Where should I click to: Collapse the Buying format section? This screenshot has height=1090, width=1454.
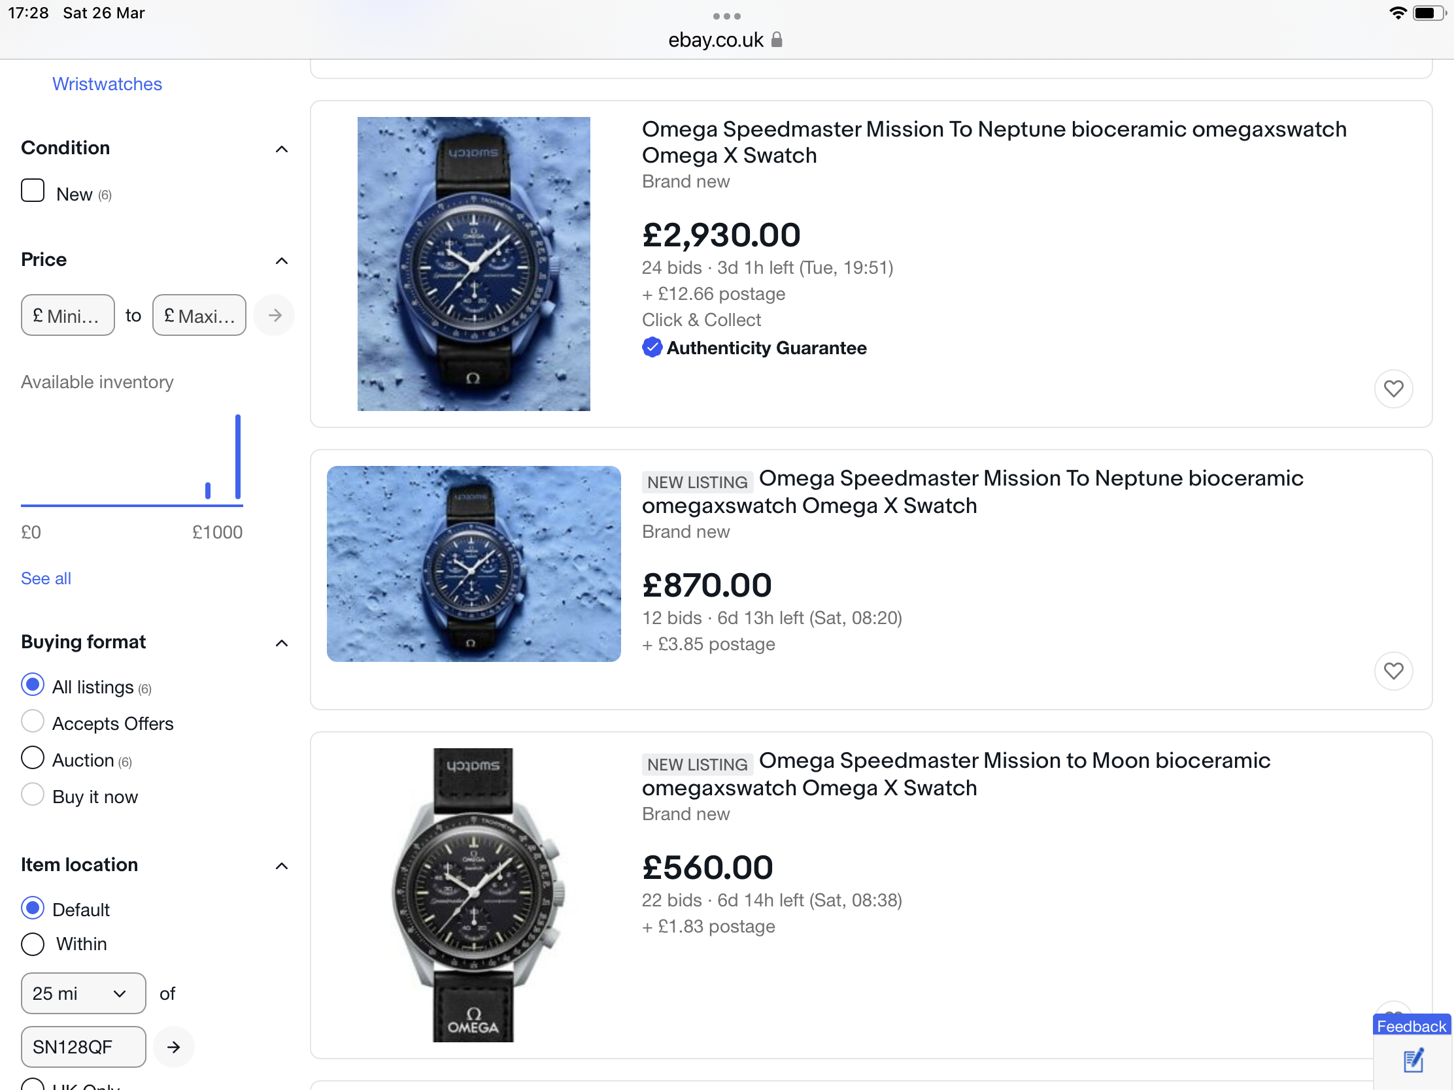pyautogui.click(x=281, y=642)
